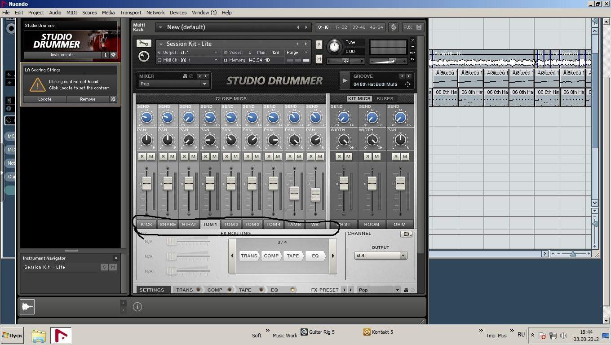Open Studio Drummer library info icon
Screen dimensions: 611x345
pyautogui.click(x=106, y=55)
